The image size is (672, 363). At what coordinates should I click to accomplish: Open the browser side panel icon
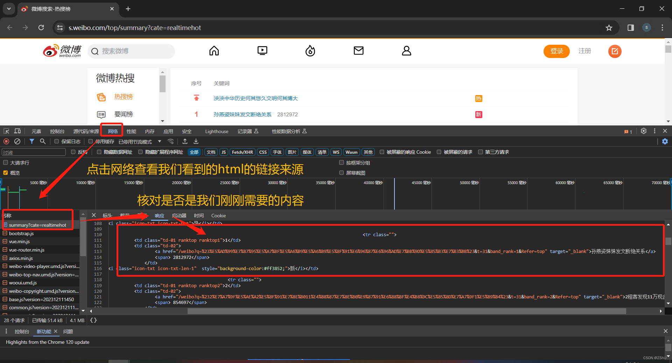click(631, 28)
